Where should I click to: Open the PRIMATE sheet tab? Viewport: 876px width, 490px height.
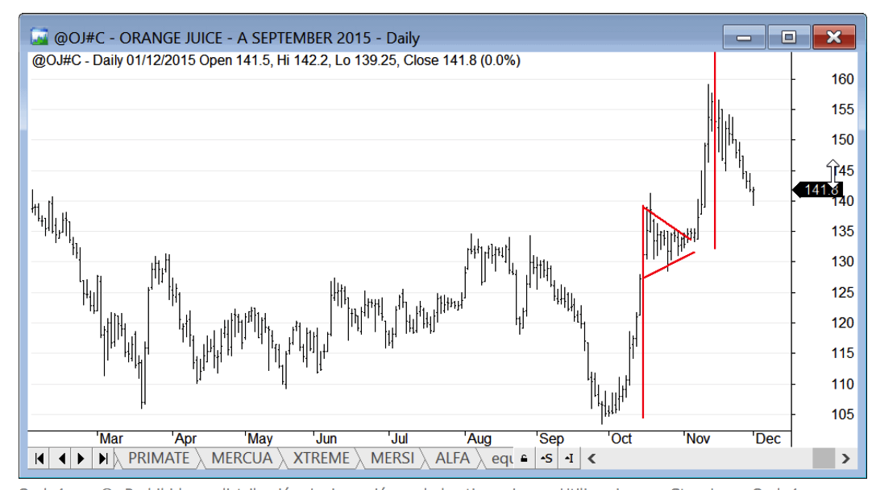[x=159, y=458]
